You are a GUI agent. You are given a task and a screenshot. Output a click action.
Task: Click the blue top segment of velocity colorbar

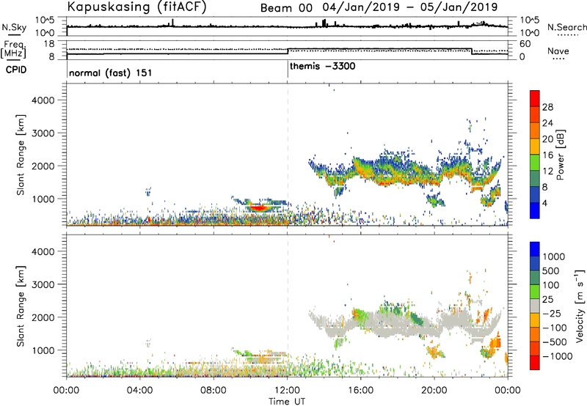tap(535, 249)
